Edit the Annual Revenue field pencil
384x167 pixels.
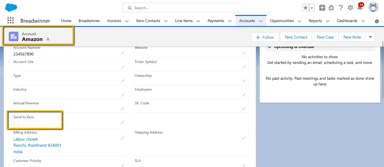tap(123, 108)
